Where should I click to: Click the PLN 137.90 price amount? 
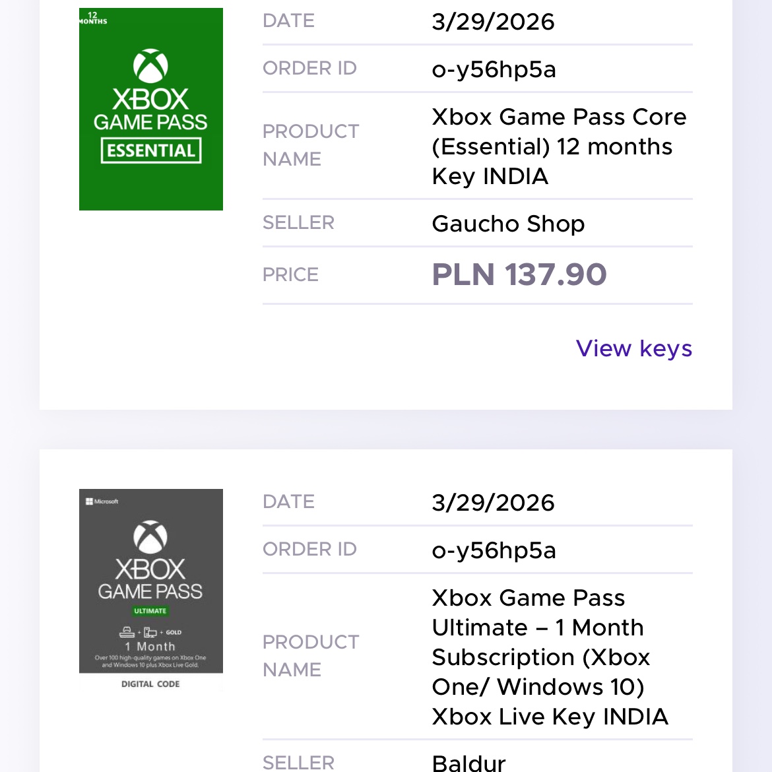pos(519,274)
